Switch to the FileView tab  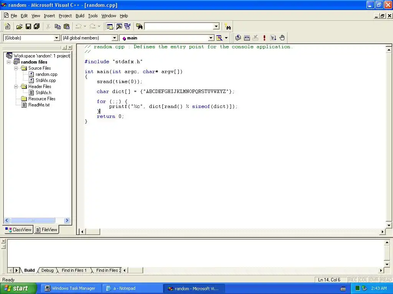[46, 230]
